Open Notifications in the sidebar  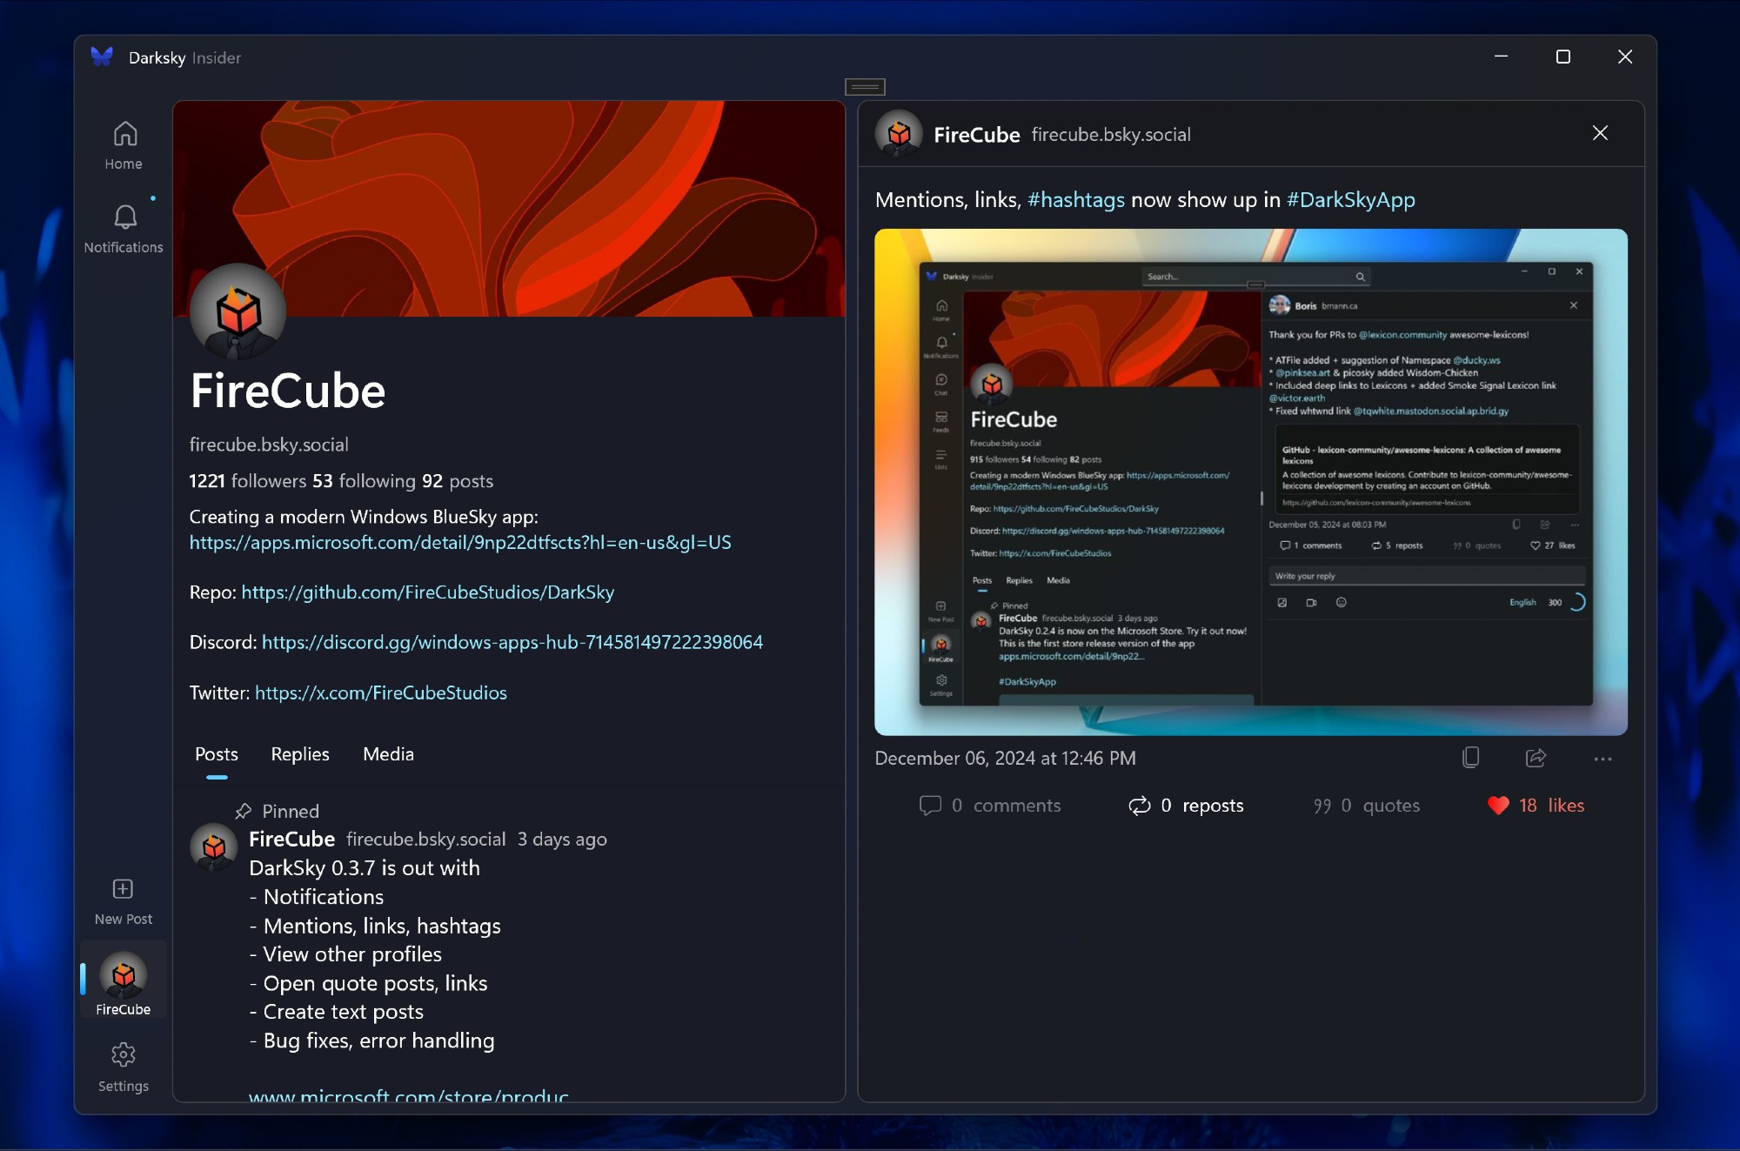tap(124, 230)
